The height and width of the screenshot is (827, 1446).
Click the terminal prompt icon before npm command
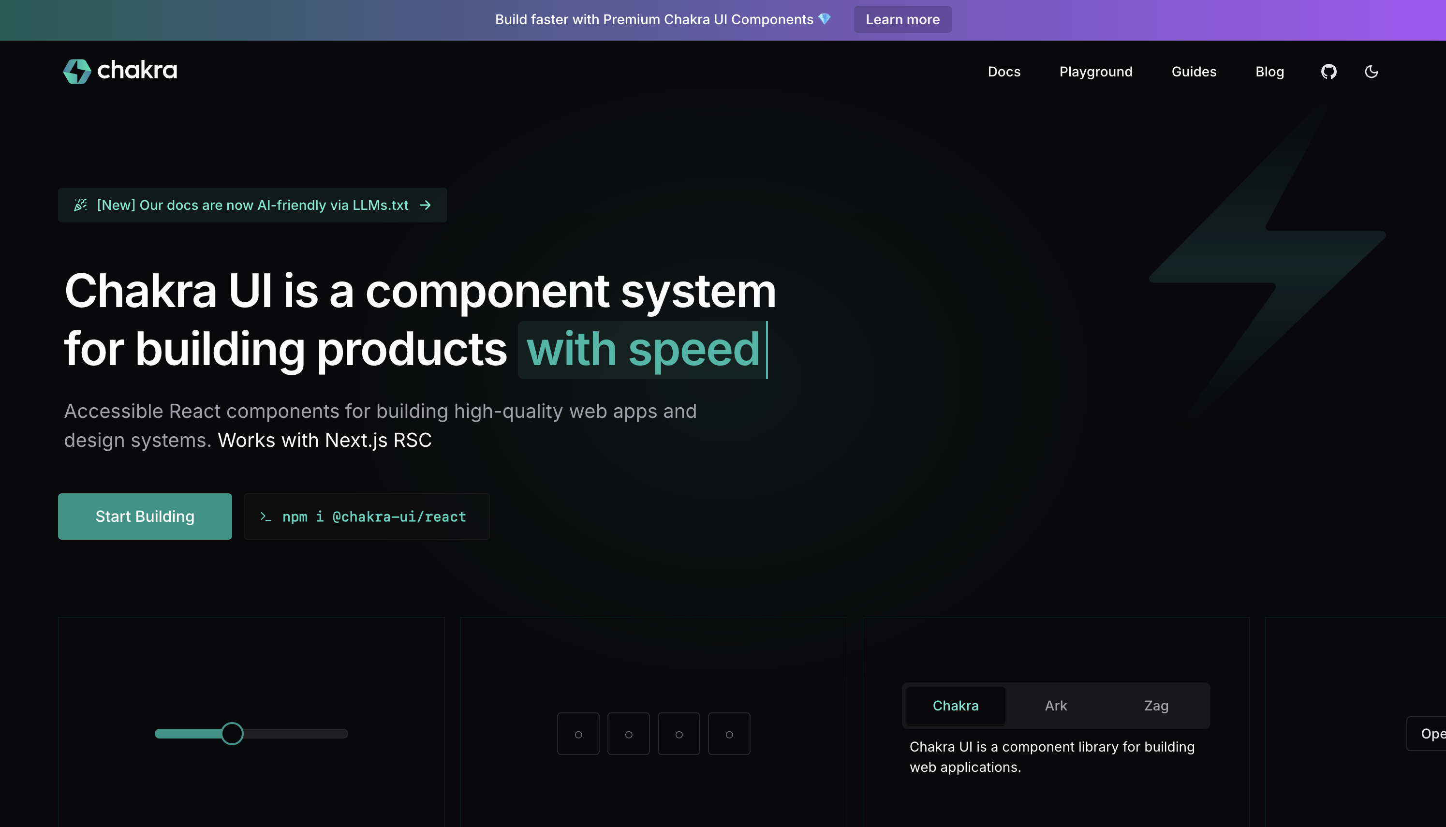[x=265, y=517]
